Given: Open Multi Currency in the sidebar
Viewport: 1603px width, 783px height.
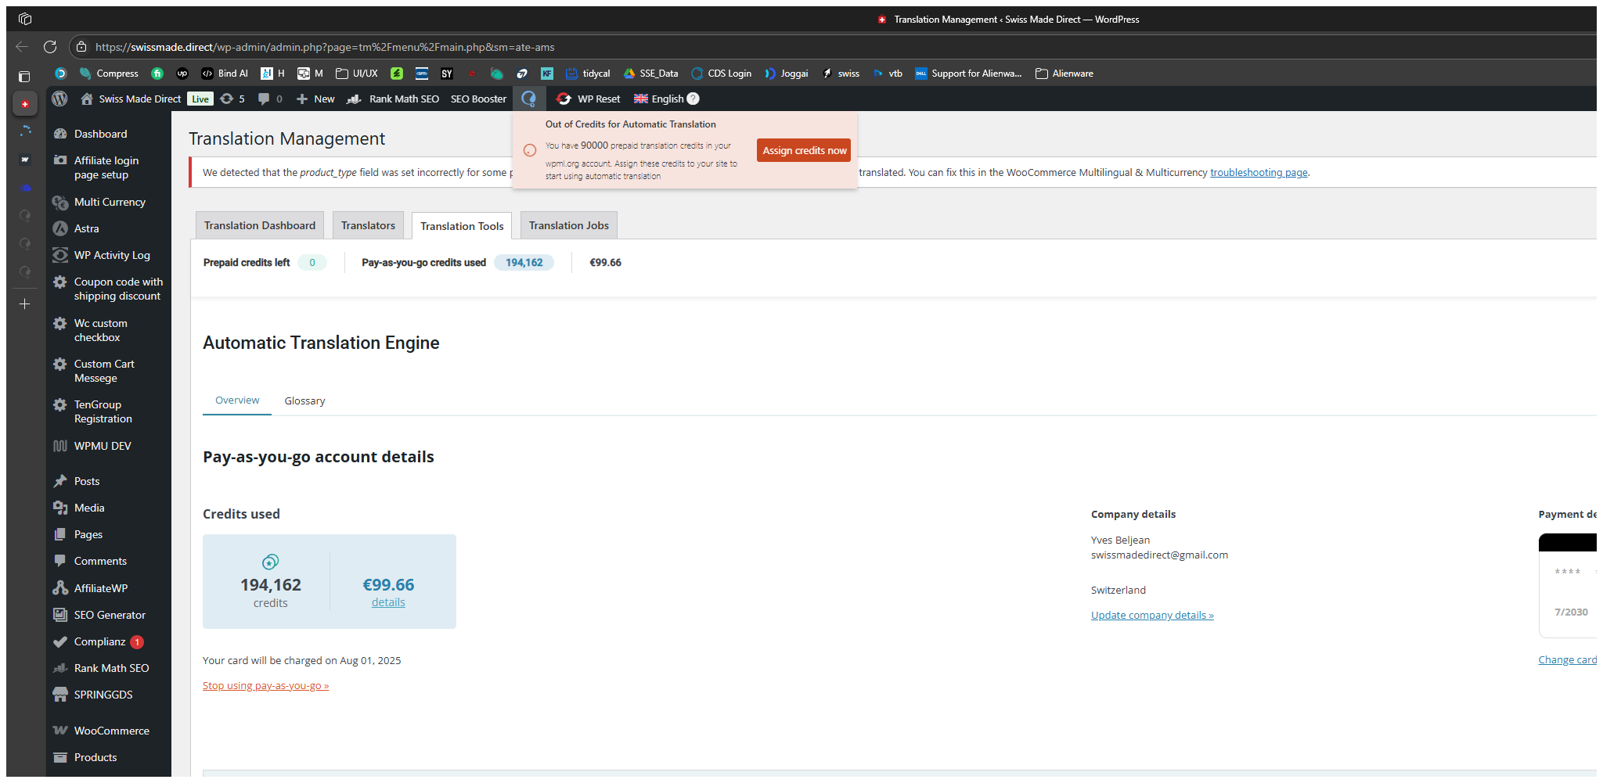Looking at the screenshot, I should coord(109,202).
